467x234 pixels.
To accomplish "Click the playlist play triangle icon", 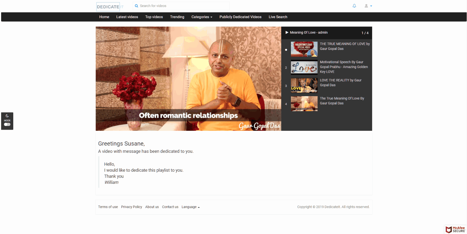I will point(287,32).
